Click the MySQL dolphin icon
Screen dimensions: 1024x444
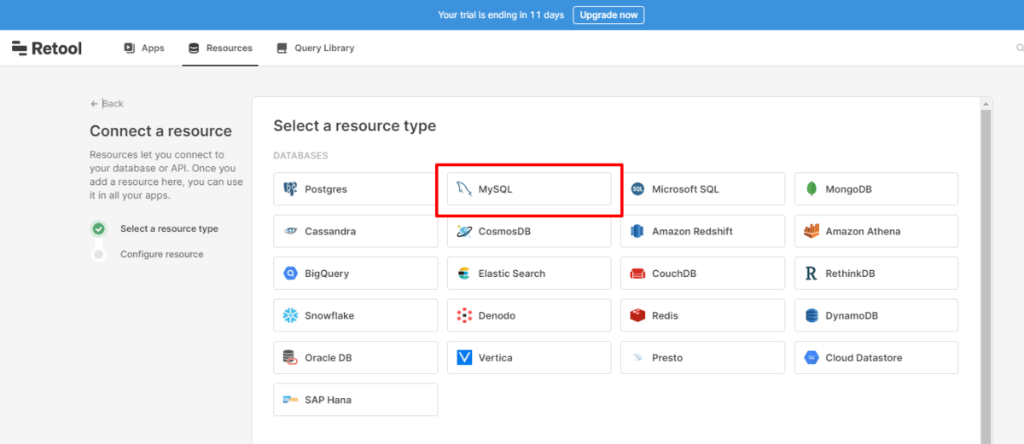[463, 189]
